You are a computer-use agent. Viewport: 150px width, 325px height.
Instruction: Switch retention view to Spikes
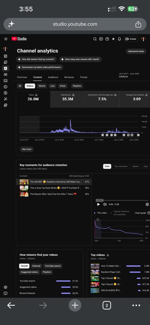point(136,166)
